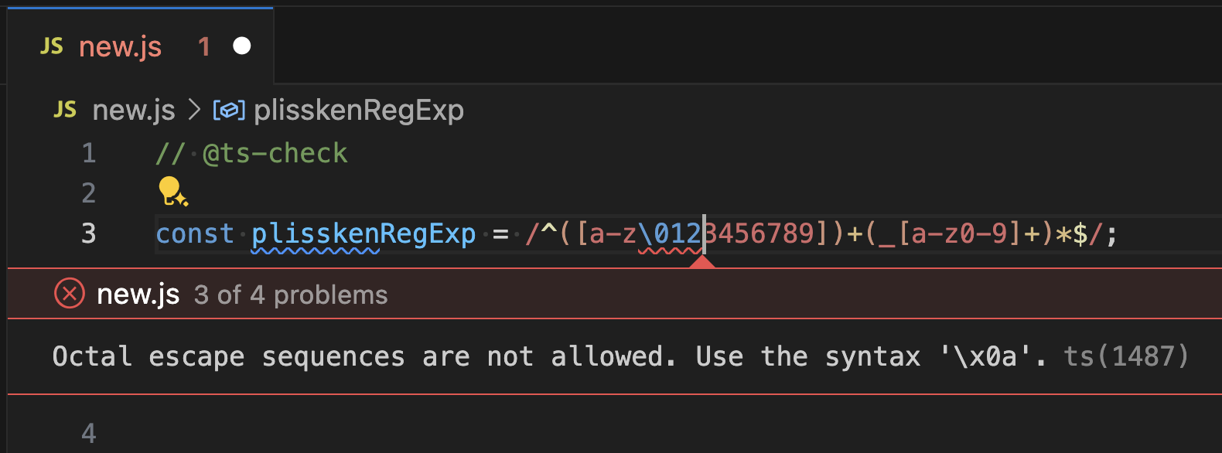The height and width of the screenshot is (453, 1222).
Task: Click the symbol icon before plisskenRegExp breadcrumb
Action: pyautogui.click(x=227, y=110)
